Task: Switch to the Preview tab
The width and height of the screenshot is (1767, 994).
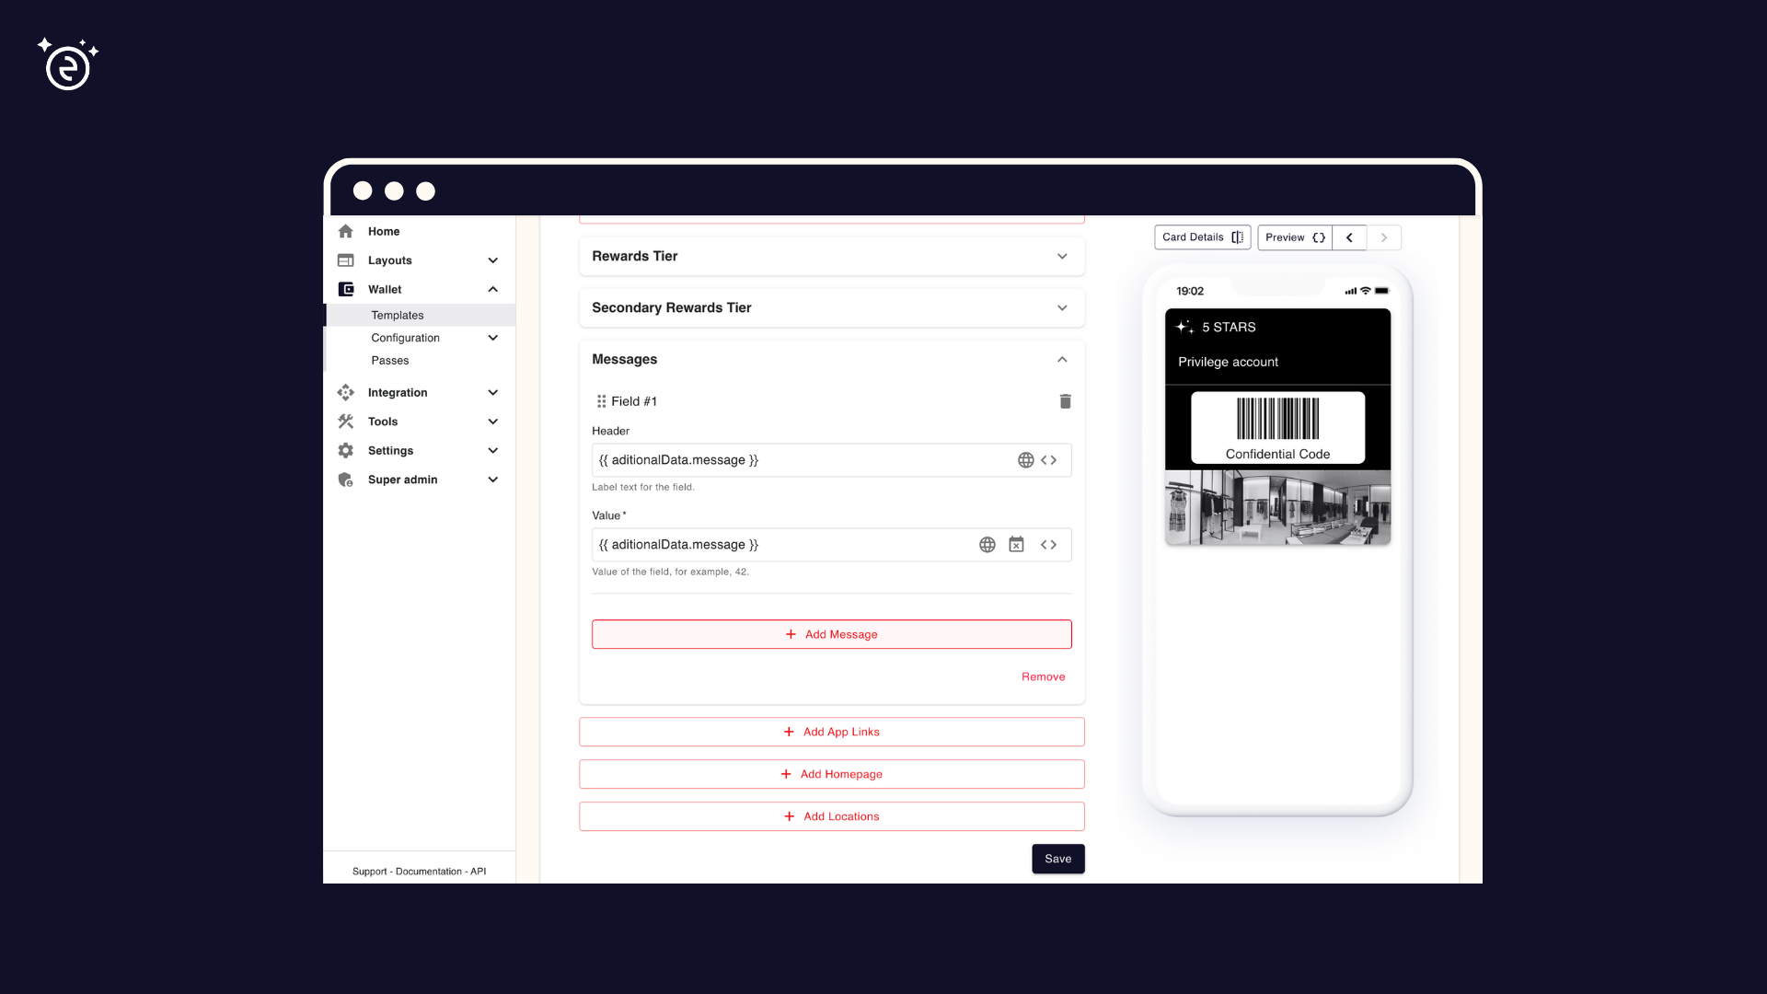Action: [1294, 237]
